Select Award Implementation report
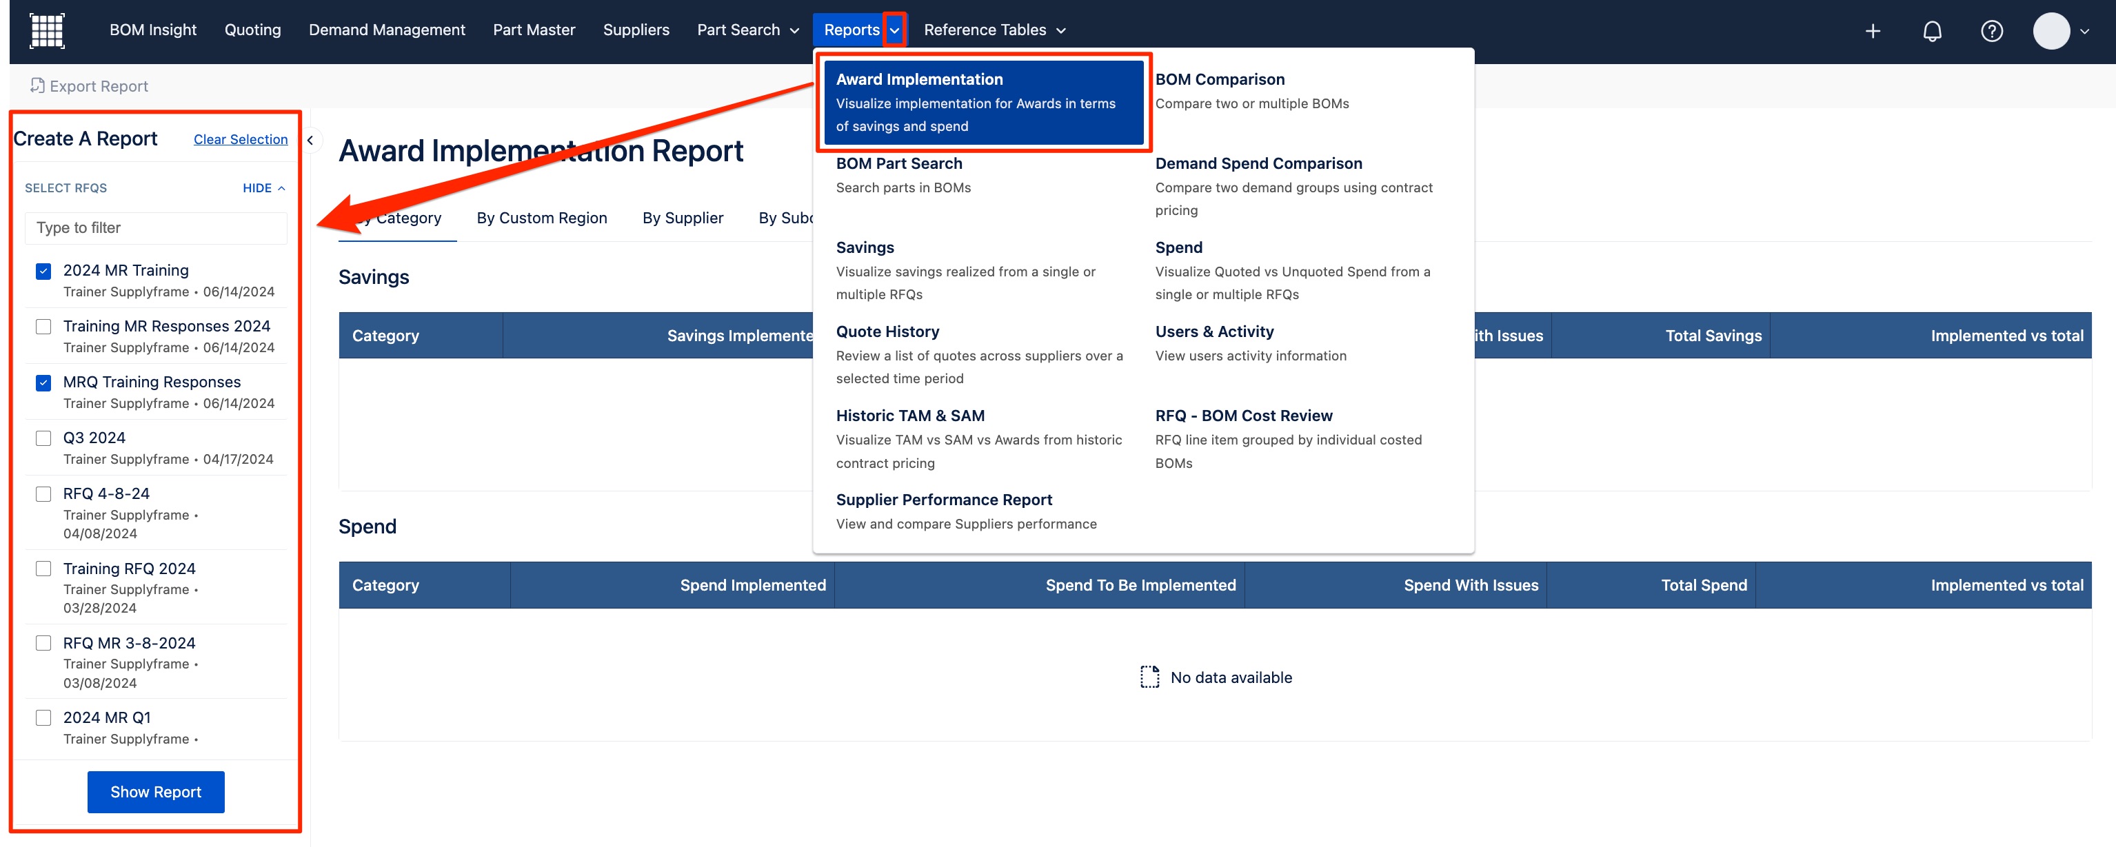This screenshot has width=2116, height=847. [x=983, y=102]
